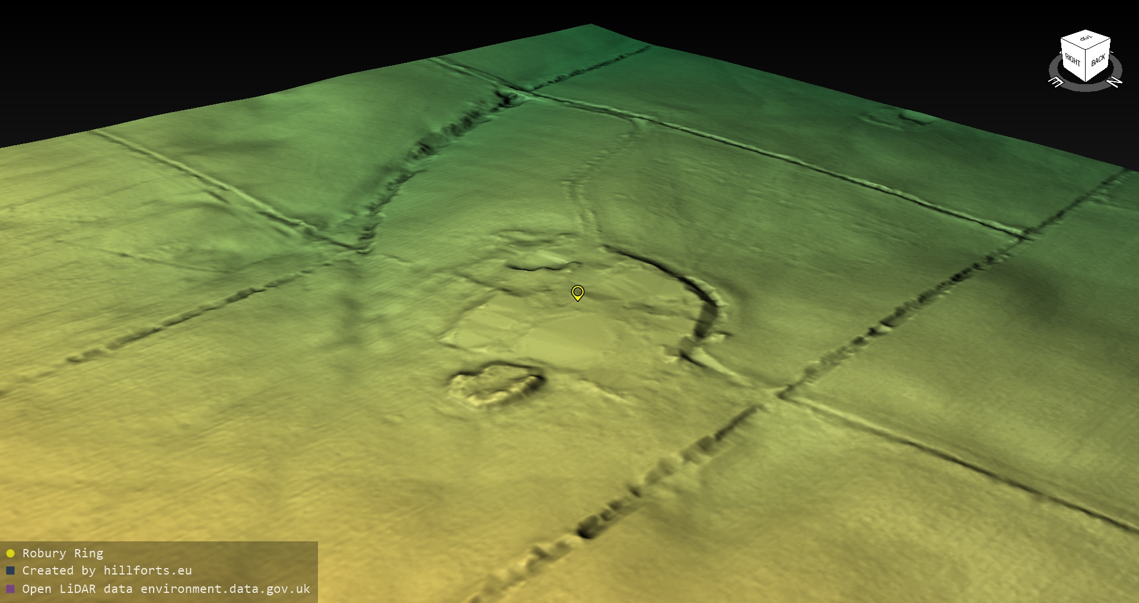The image size is (1139, 603).
Task: Click the field boundary junction at top center
Action: 516,92
